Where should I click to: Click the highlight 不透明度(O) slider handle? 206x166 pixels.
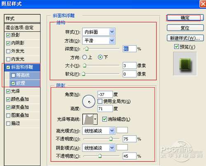pos(111,139)
